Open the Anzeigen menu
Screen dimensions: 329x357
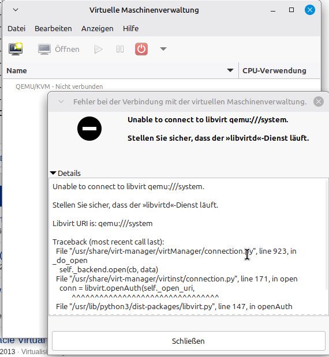pos(98,29)
